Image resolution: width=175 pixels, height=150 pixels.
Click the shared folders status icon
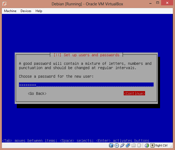click(x=134, y=145)
